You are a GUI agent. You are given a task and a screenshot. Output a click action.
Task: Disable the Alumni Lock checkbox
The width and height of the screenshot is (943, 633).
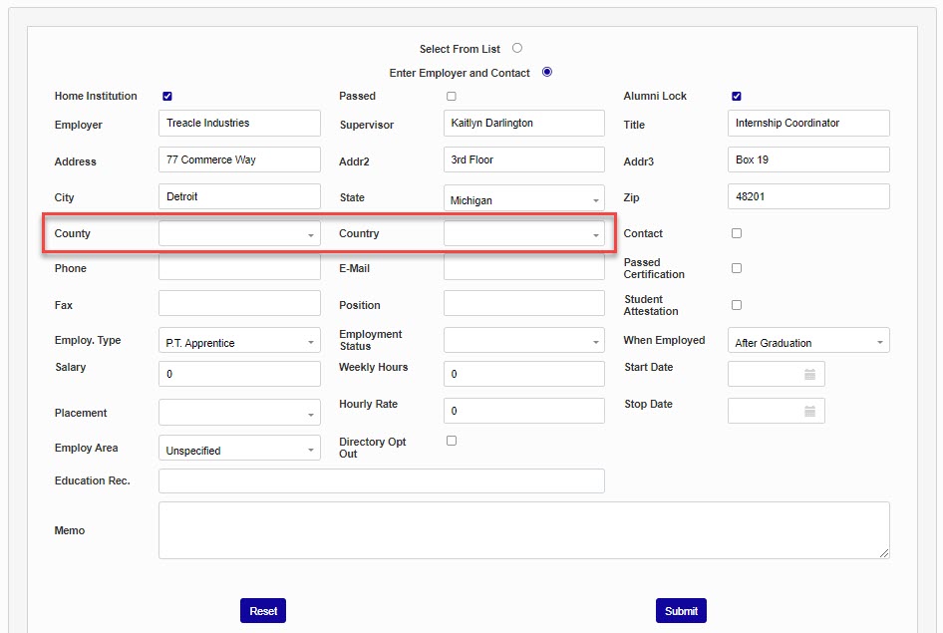tap(737, 97)
